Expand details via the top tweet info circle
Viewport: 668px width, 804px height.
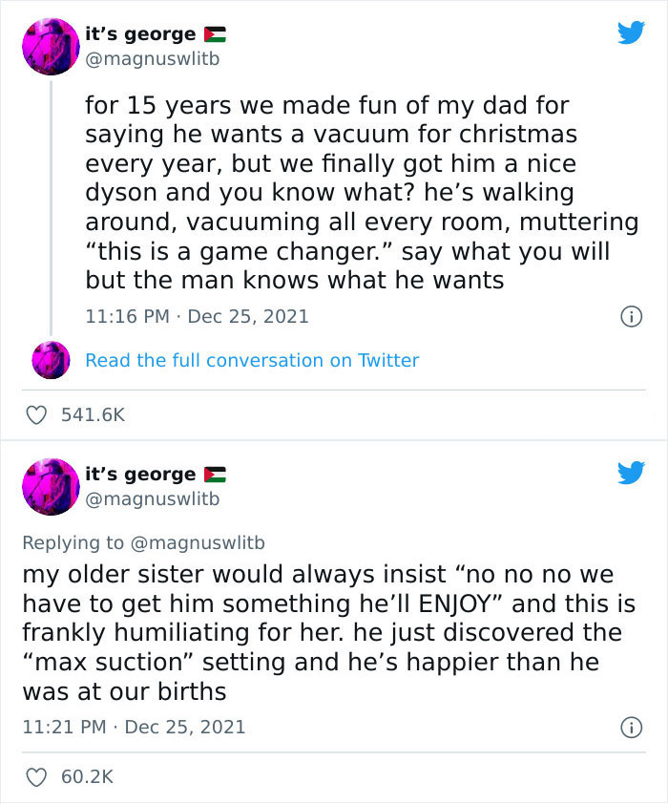632,316
